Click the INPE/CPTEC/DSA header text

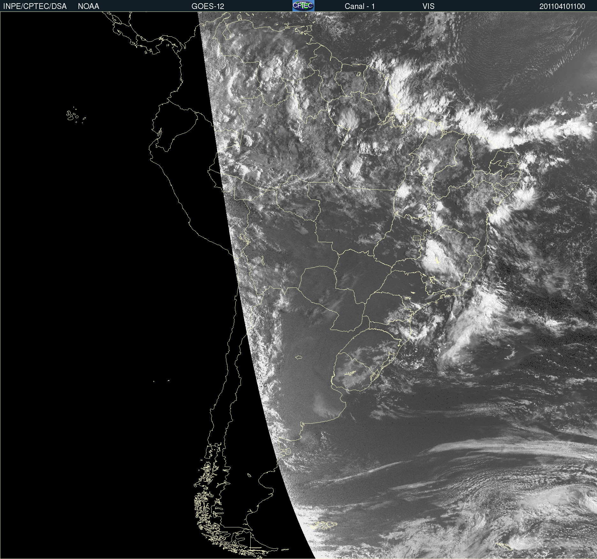tap(35, 6)
